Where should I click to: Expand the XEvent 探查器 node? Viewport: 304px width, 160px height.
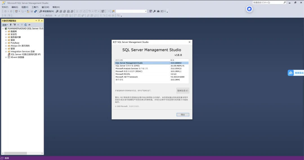click(x=6, y=57)
